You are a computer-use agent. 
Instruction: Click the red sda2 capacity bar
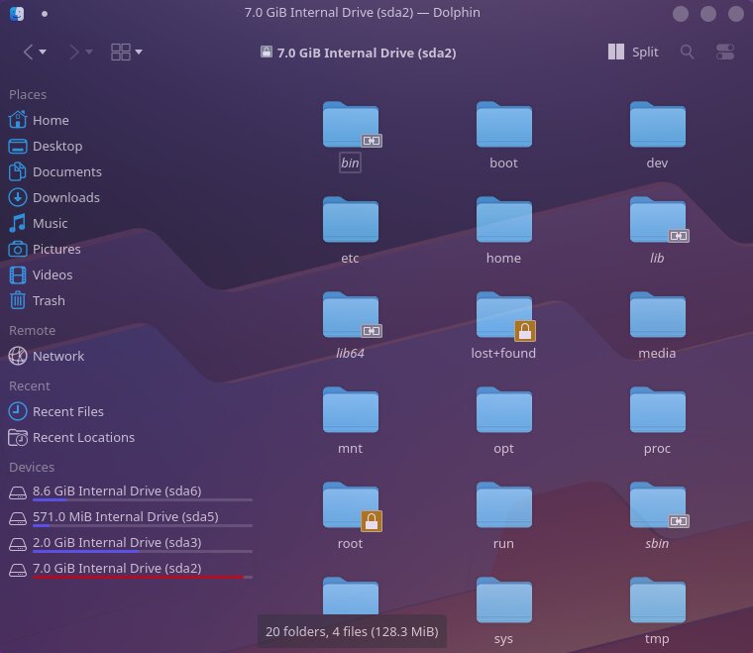click(x=139, y=577)
